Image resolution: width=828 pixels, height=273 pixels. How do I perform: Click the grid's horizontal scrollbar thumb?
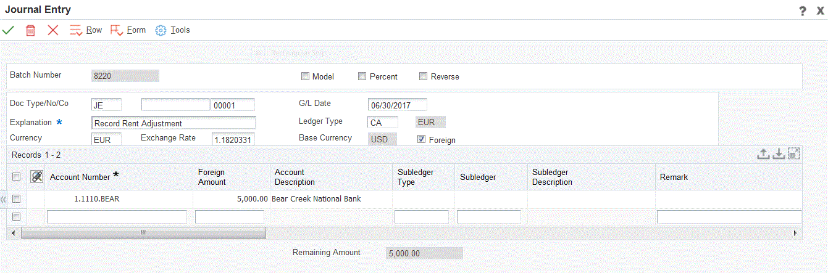(x=143, y=233)
